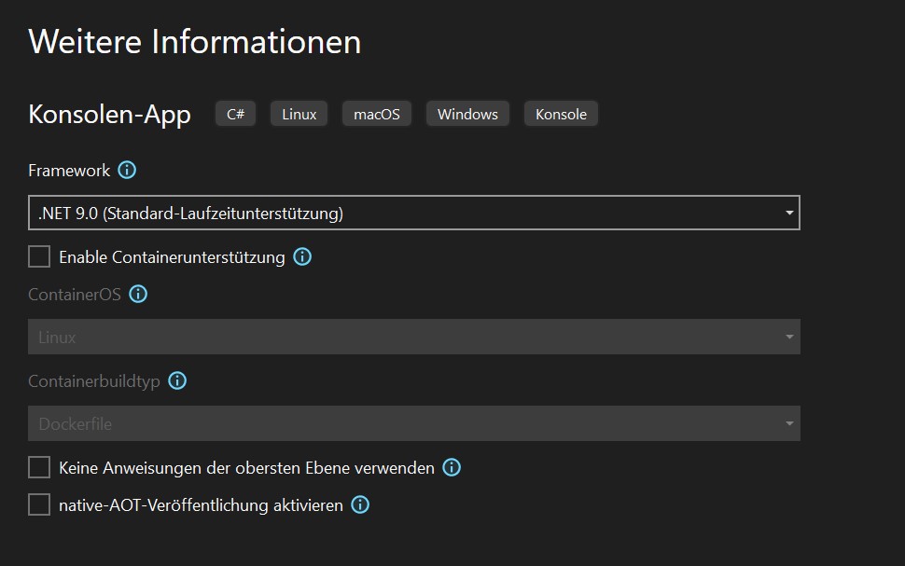Open the Framework .NET 9.0 dropdown
This screenshot has height=566, width=905.
coord(414,213)
